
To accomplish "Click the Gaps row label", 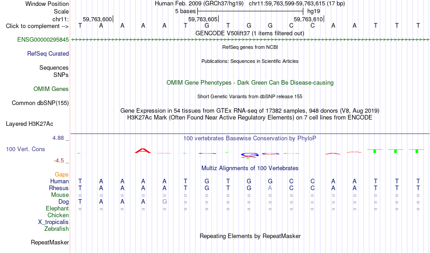I will [x=62, y=175].
